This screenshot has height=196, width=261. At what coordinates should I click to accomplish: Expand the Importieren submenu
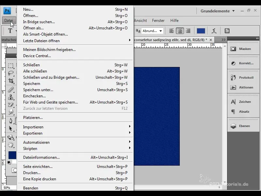pyautogui.click(x=75, y=127)
